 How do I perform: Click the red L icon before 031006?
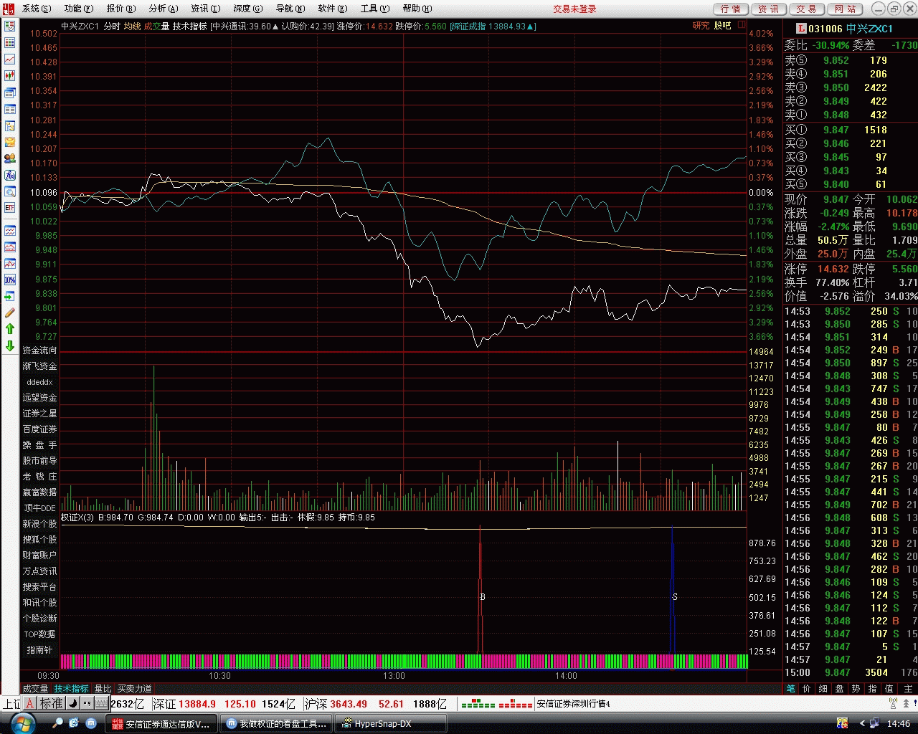[x=801, y=29]
